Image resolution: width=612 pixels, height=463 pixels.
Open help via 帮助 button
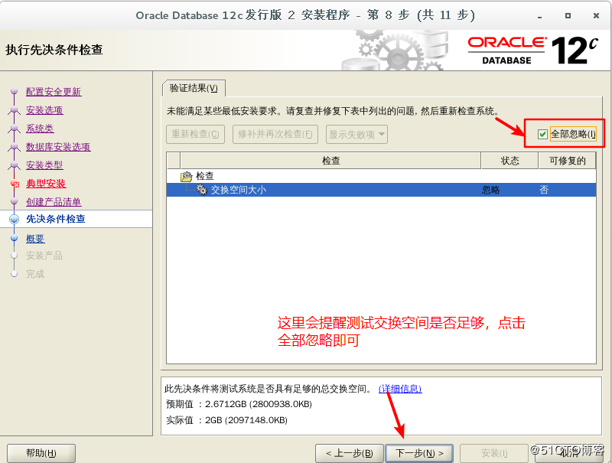click(x=41, y=453)
